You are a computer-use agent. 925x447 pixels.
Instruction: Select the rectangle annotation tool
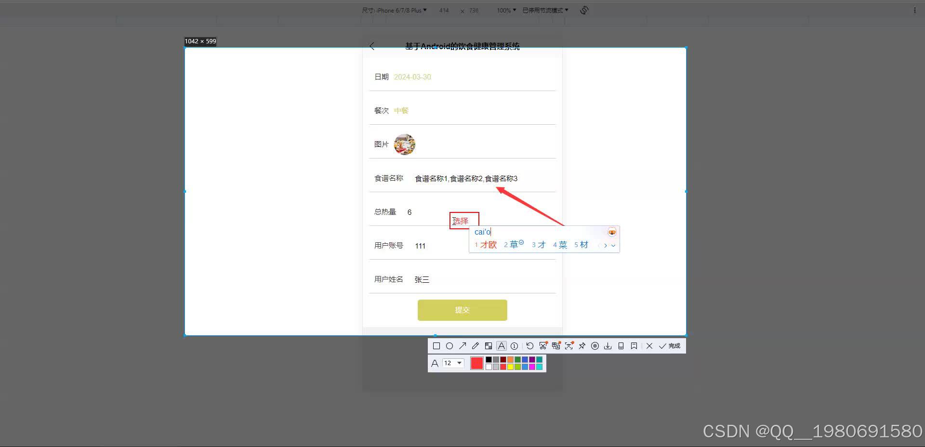[436, 346]
